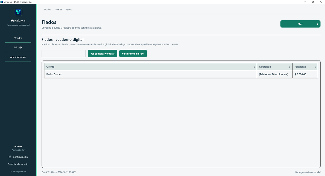Viewport: 325px width, 176px height.
Task: Click the gear icon beside Configuración
Action: (x=10, y=157)
